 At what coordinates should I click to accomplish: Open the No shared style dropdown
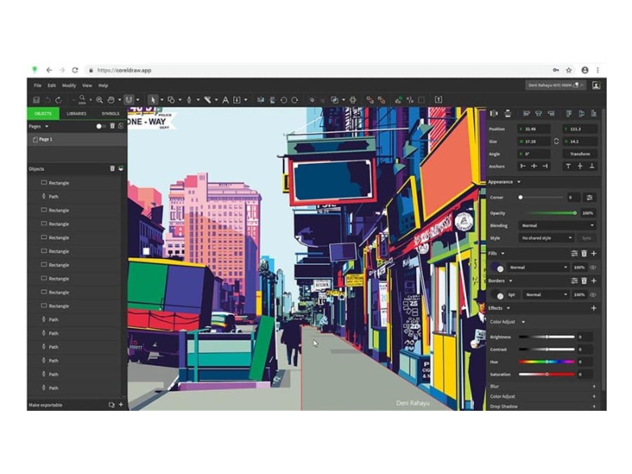[546, 238]
